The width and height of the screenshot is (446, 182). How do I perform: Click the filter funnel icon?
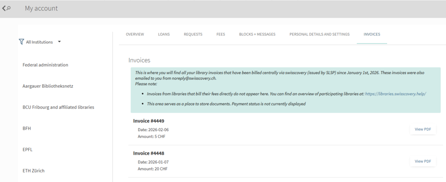(21, 42)
